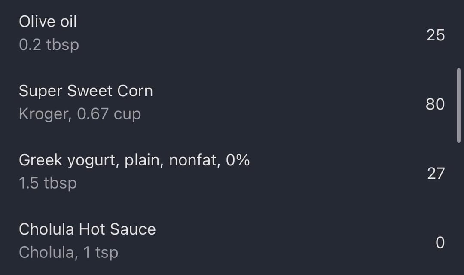Tap the Super Sweet Corn title

click(x=85, y=91)
